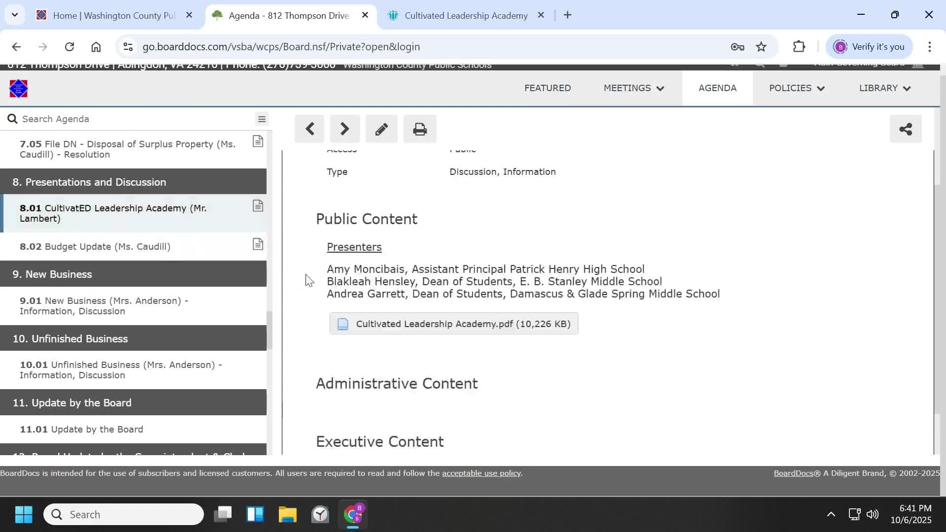Open File Explorer from the taskbar
This screenshot has height=532, width=946.
tap(287, 515)
